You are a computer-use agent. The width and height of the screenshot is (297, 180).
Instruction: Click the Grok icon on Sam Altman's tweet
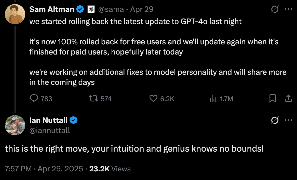pyautogui.click(x=275, y=9)
